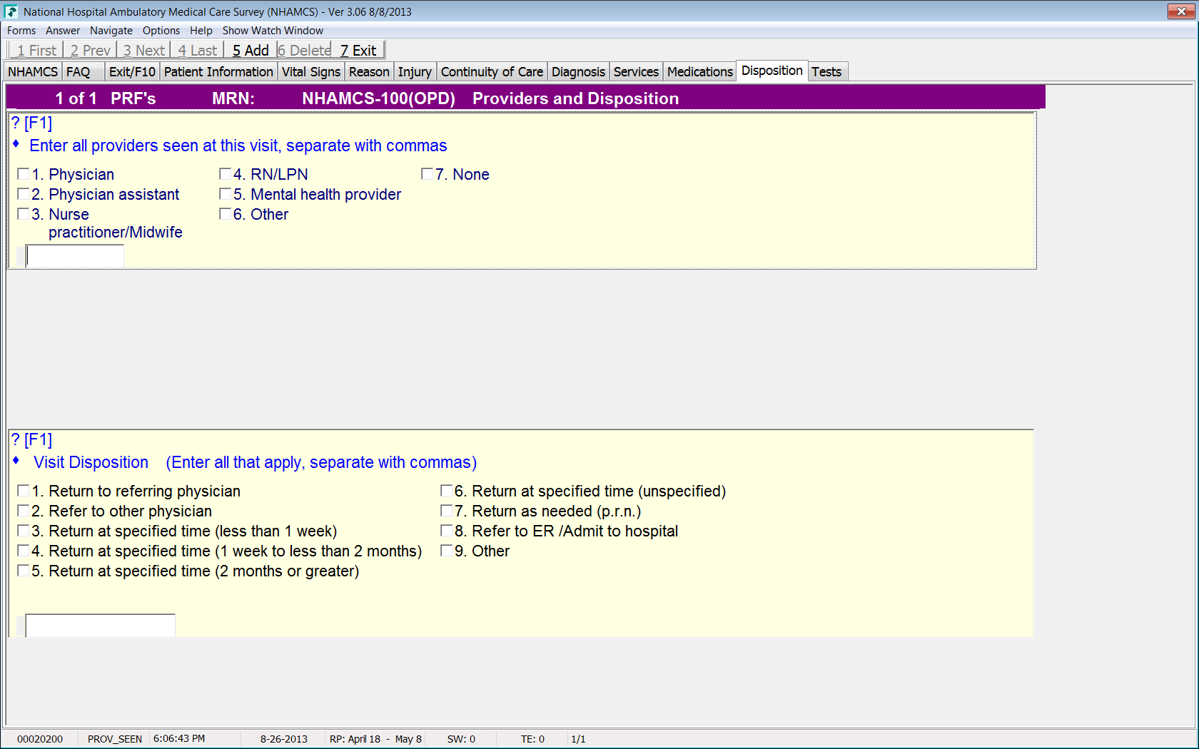The width and height of the screenshot is (1199, 749).
Task: Check Return at specified time (2 months or greater)
Action: 24,571
